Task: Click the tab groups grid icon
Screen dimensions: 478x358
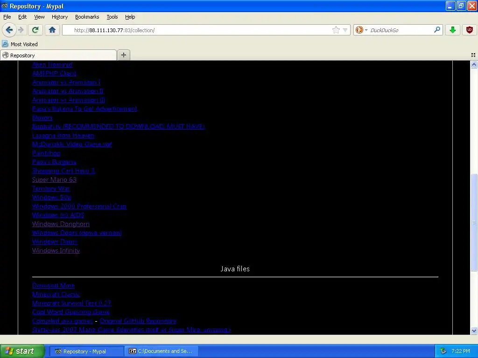Action: (473, 55)
